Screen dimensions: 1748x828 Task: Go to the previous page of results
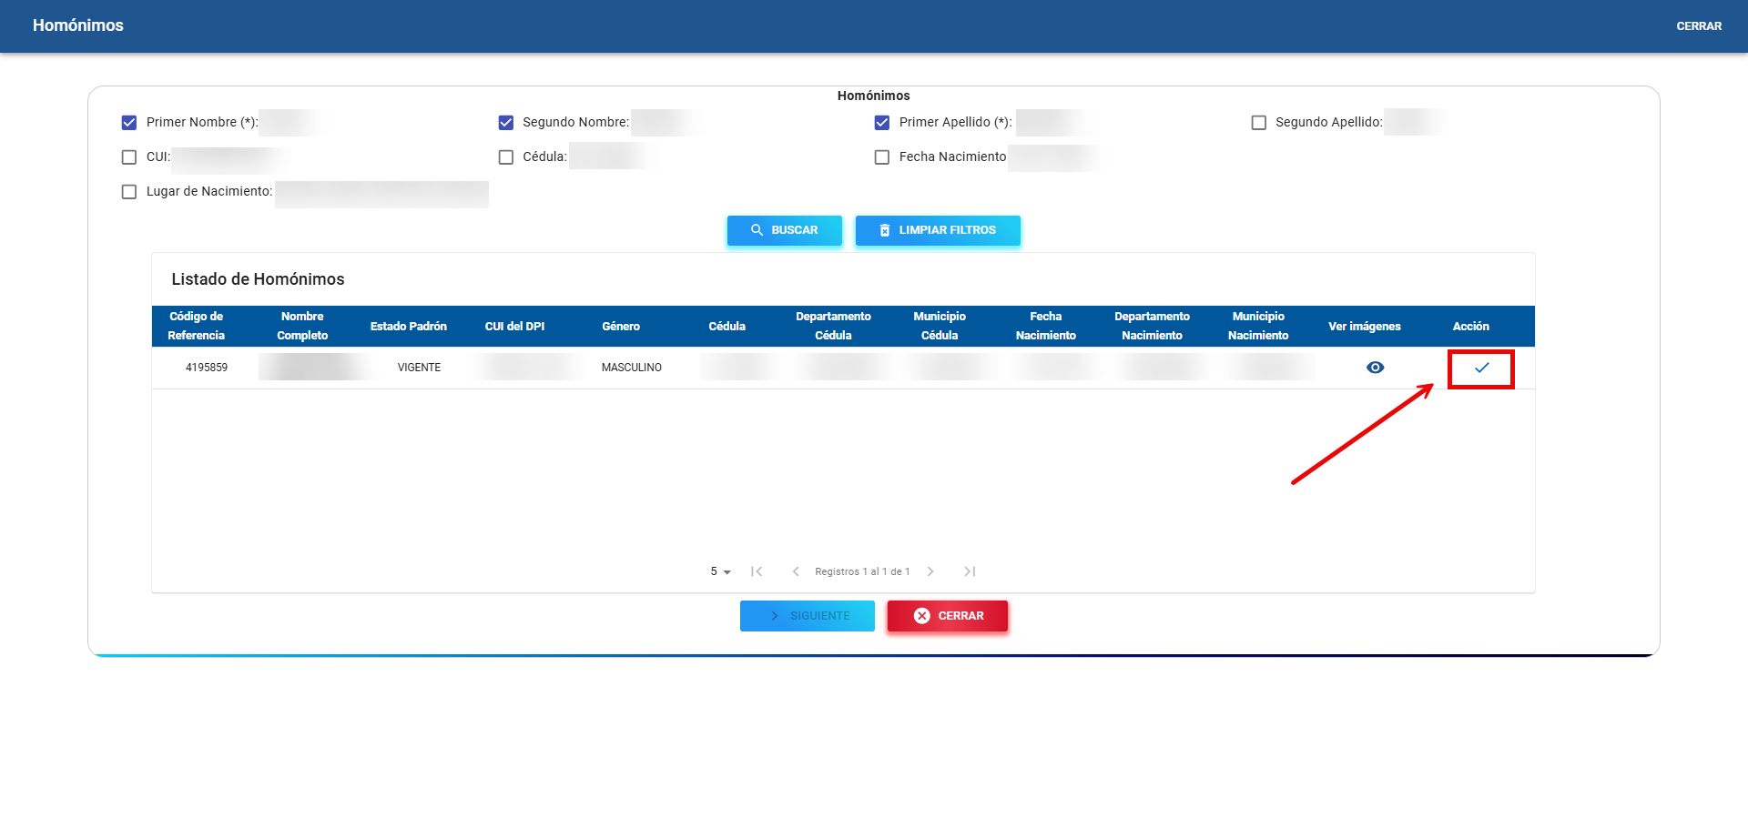(796, 571)
